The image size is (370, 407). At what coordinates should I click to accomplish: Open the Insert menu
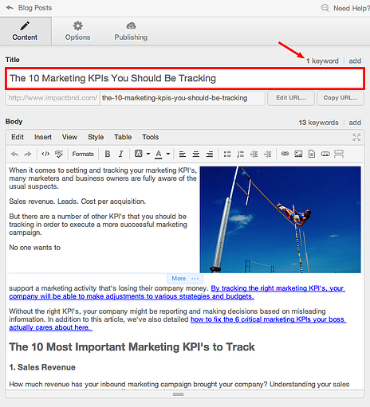click(43, 137)
